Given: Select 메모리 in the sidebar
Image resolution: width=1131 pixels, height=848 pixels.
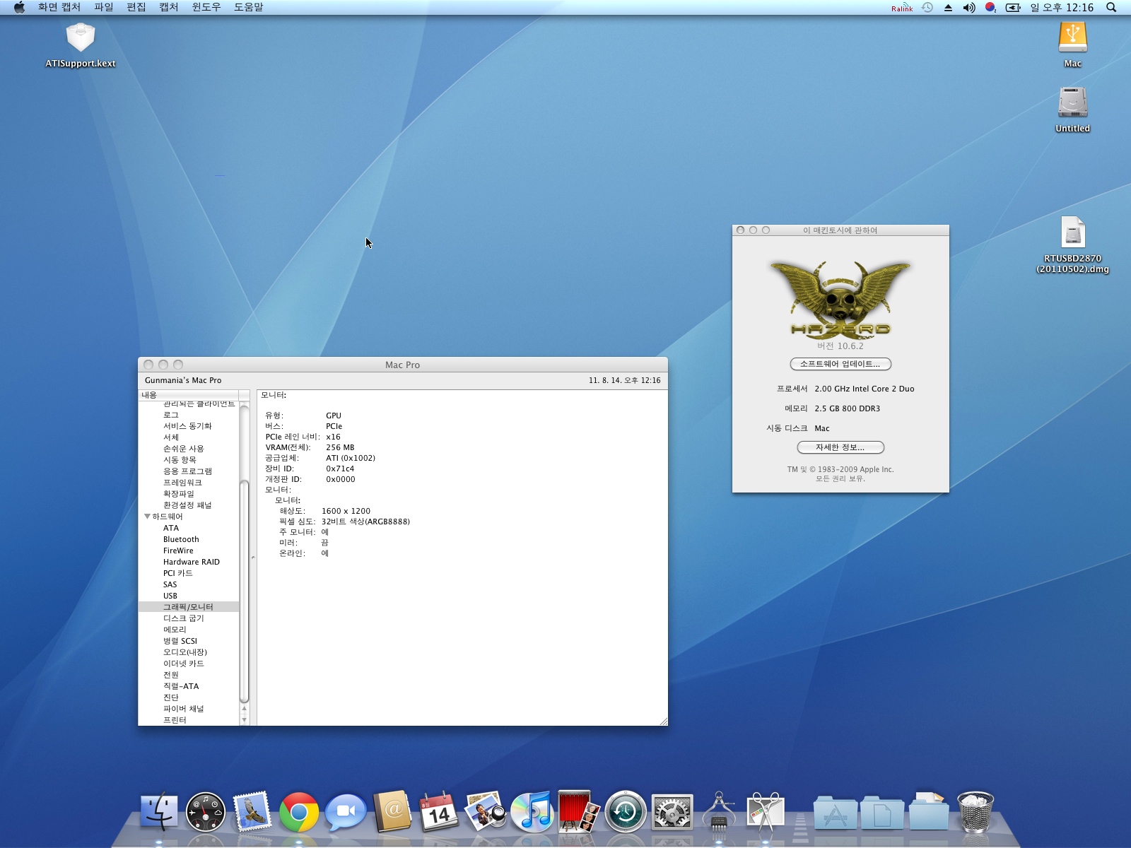Looking at the screenshot, I should 175,630.
